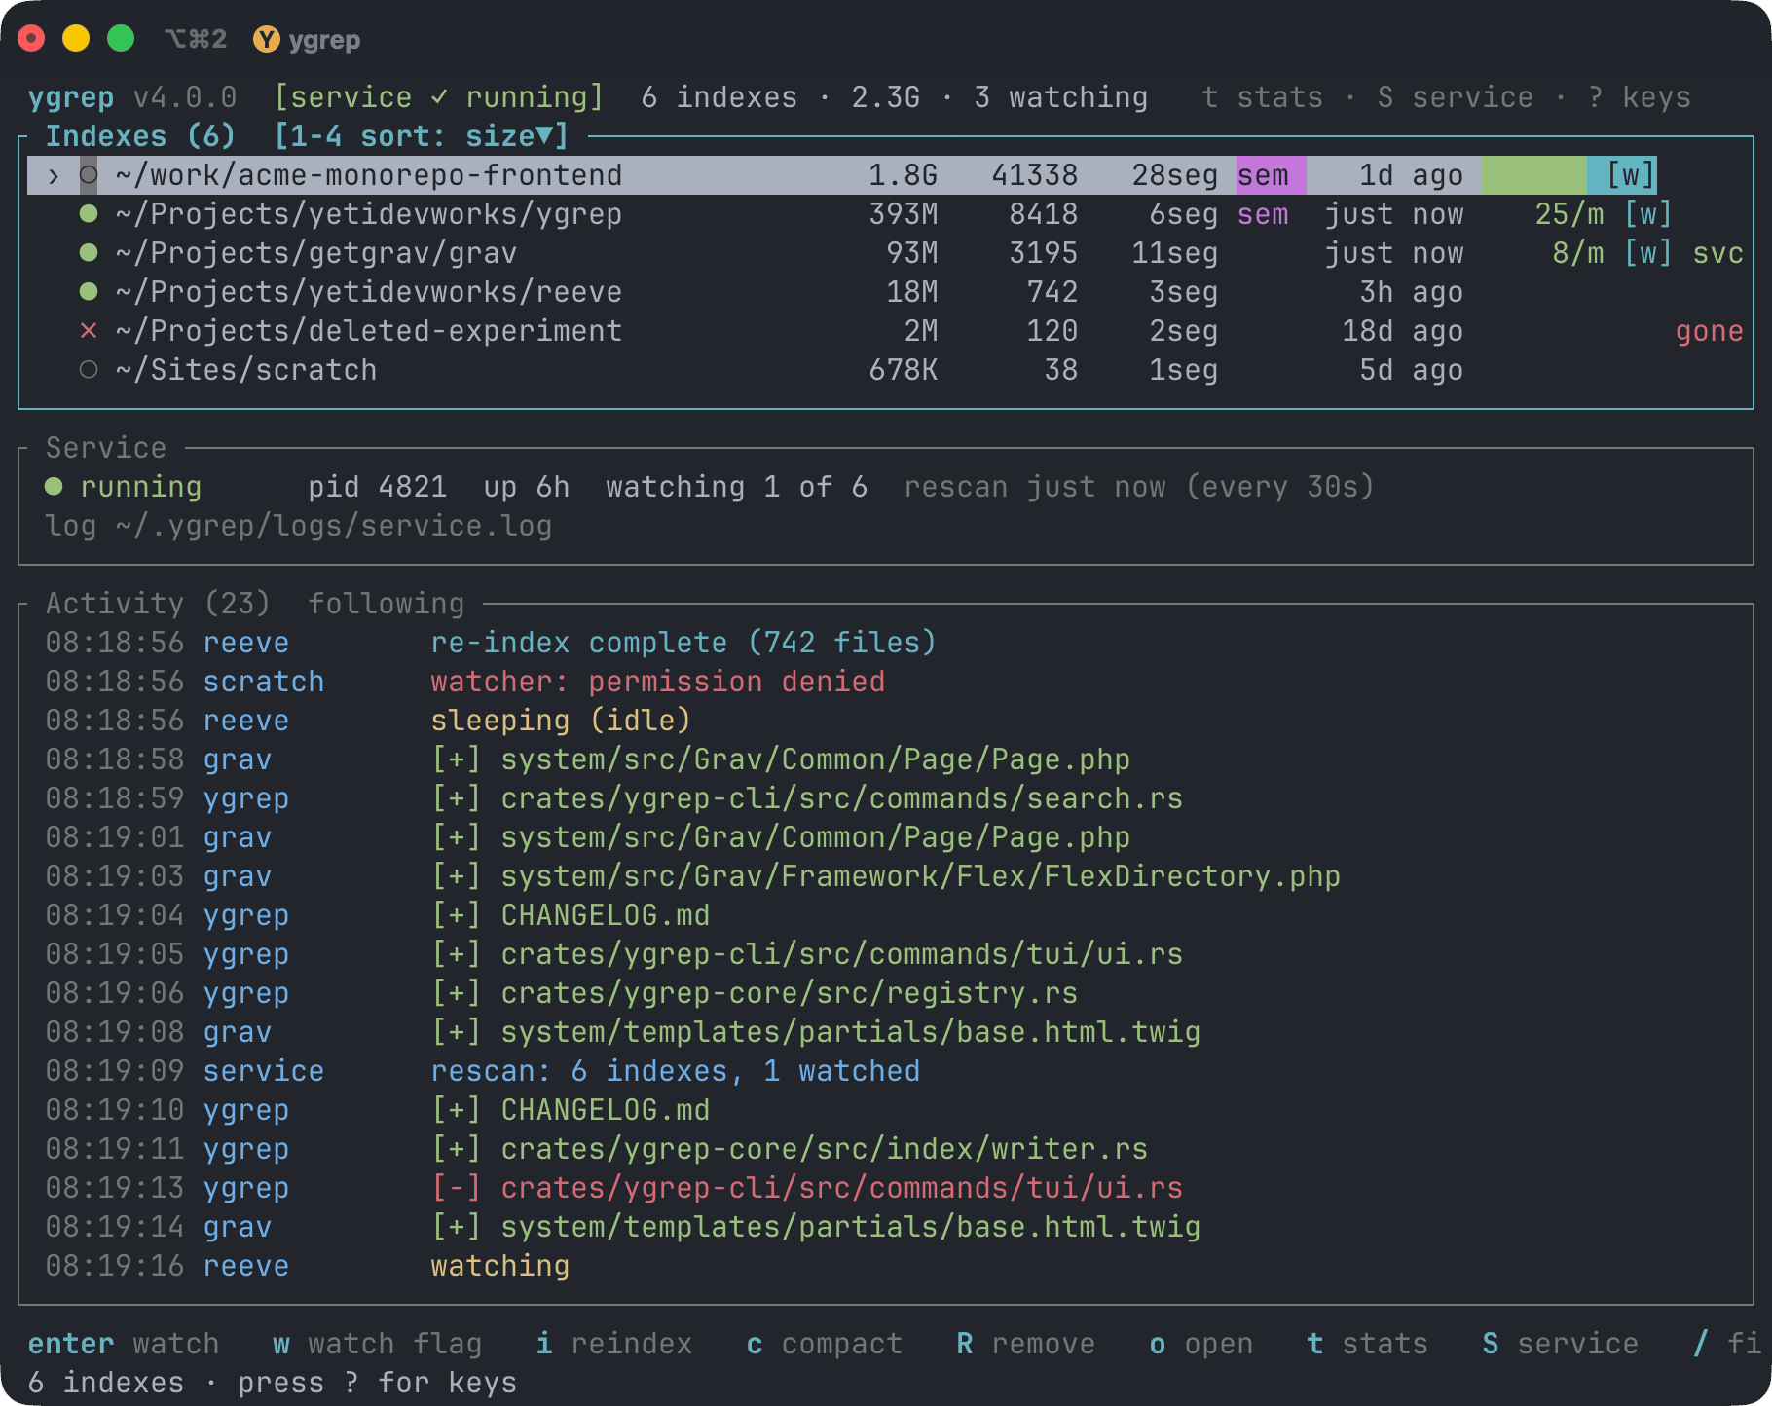Click the enter watch shortcut in footer

[x=124, y=1344]
